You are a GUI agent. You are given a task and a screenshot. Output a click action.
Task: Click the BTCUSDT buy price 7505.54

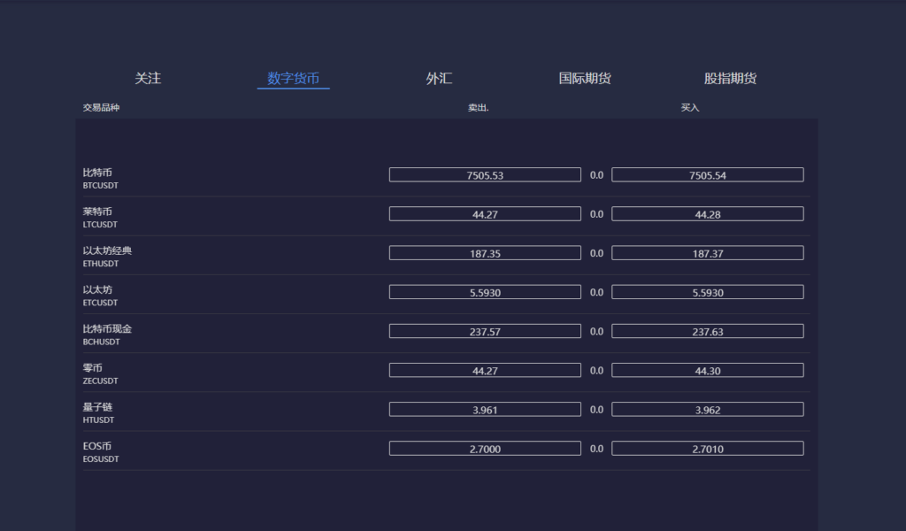point(709,174)
